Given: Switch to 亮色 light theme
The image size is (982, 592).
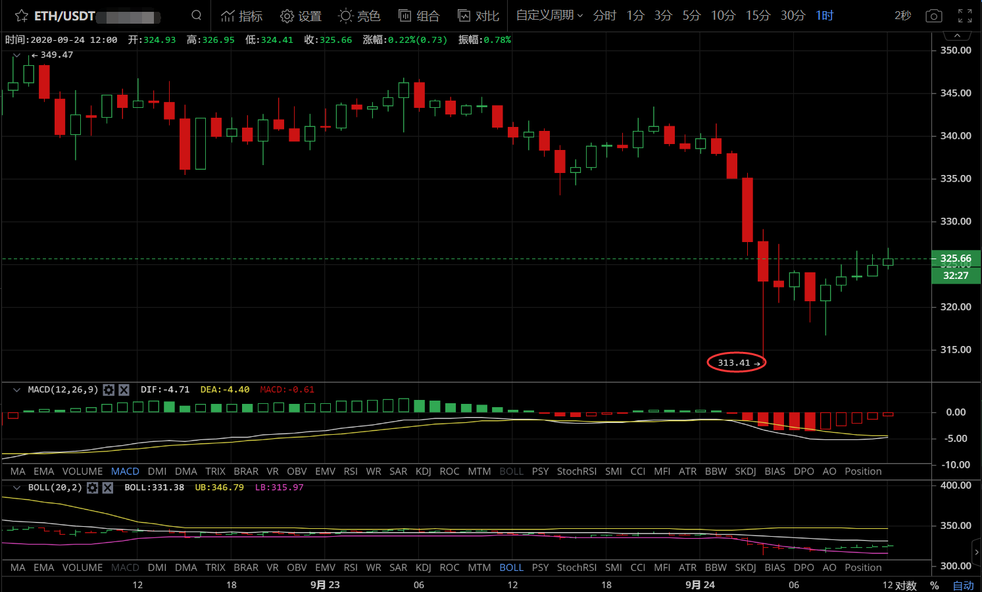Looking at the screenshot, I should 359,16.
